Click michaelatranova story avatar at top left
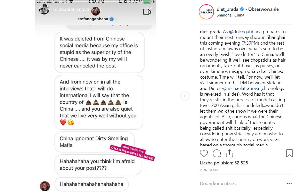Viewport: 294px width, 192px height. coord(44,9)
